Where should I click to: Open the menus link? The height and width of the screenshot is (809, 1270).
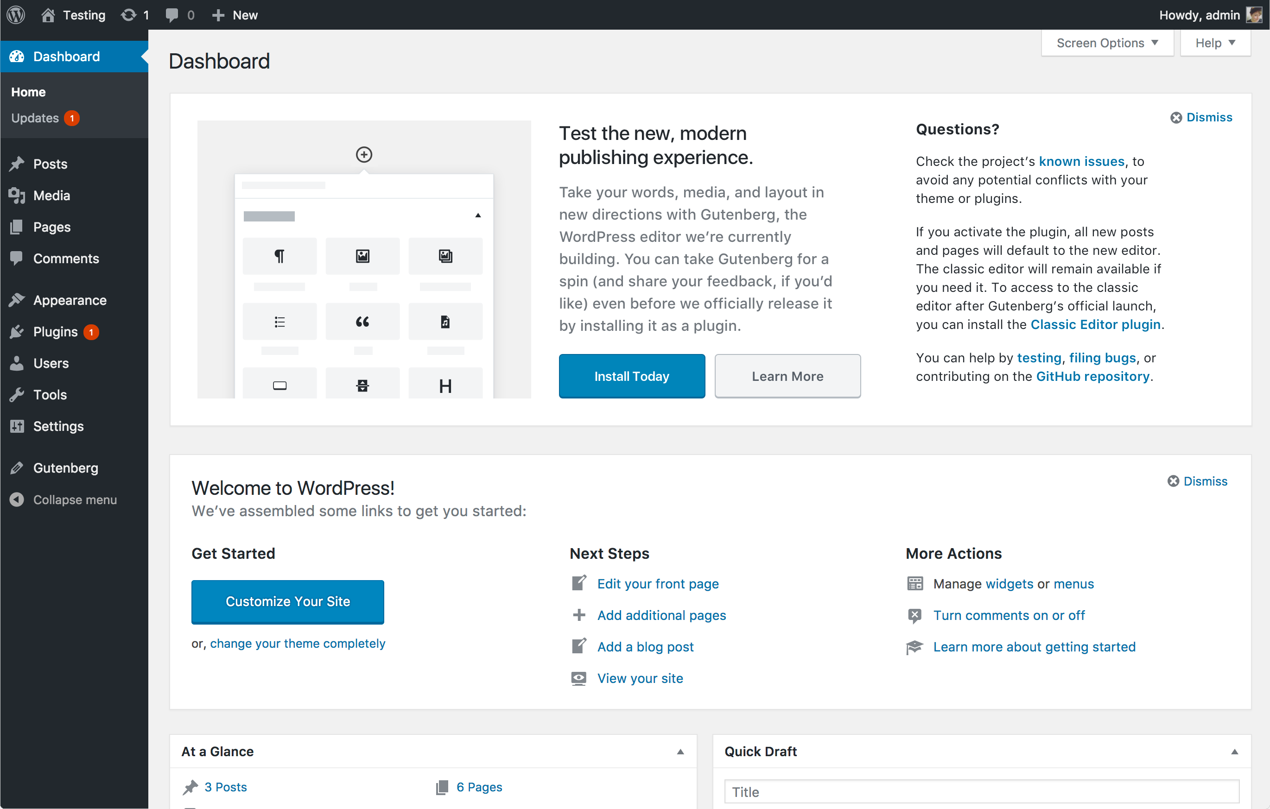(1073, 584)
